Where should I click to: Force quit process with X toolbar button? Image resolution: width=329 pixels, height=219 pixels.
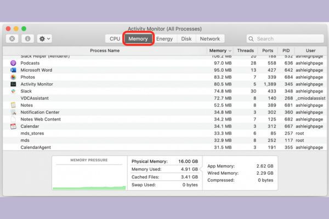click(12, 38)
